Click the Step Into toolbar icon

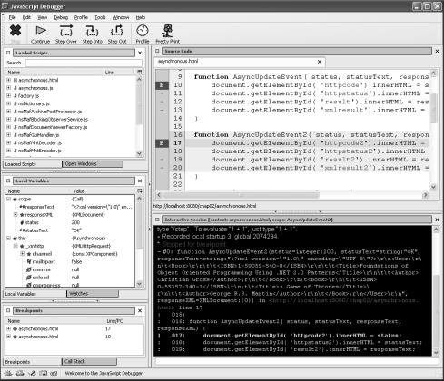92,31
